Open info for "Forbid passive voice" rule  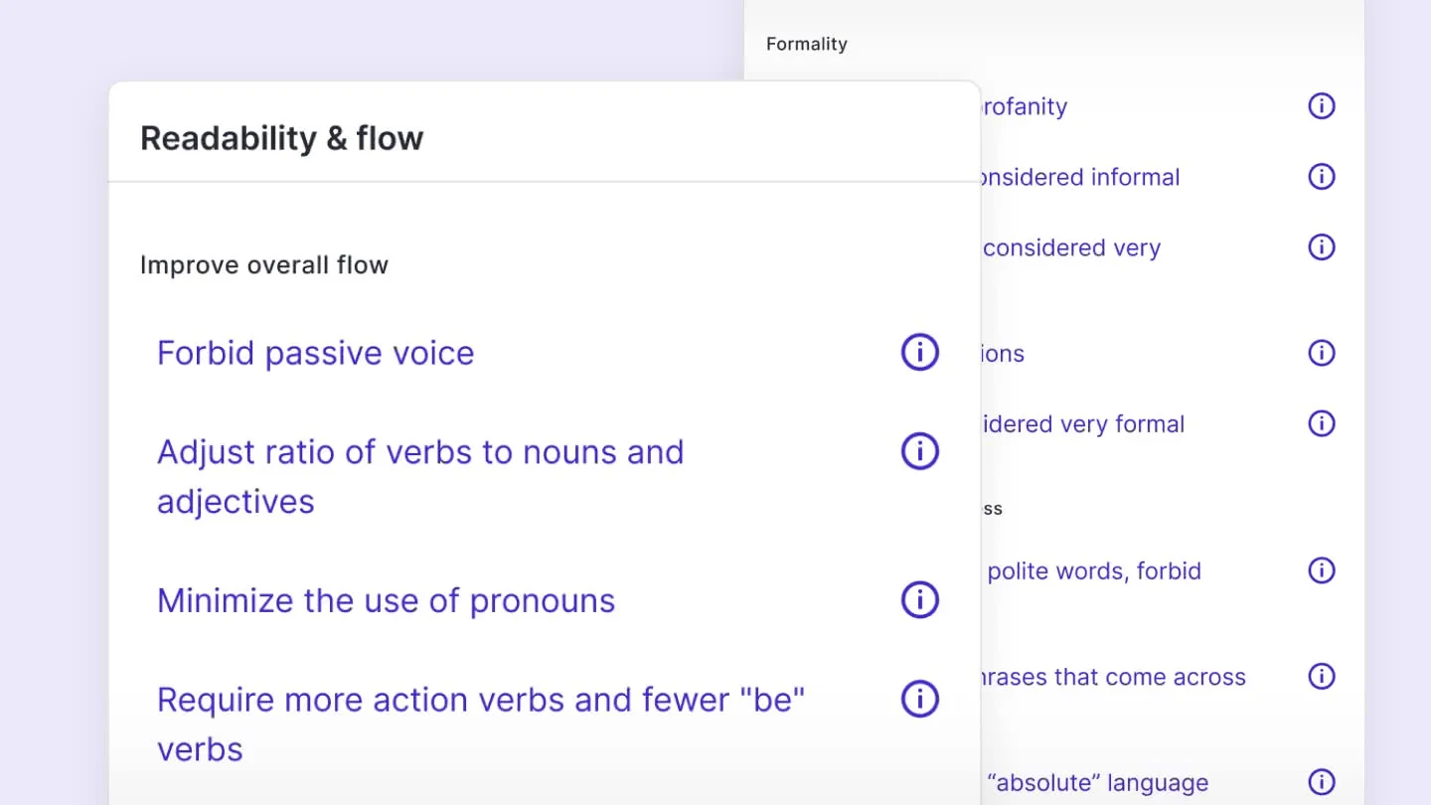[919, 352]
